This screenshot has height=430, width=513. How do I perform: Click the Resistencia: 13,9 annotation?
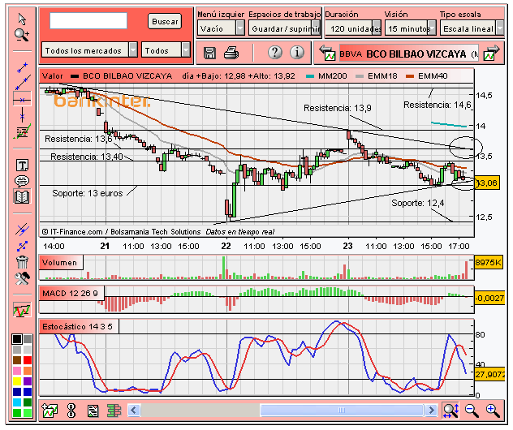point(338,108)
